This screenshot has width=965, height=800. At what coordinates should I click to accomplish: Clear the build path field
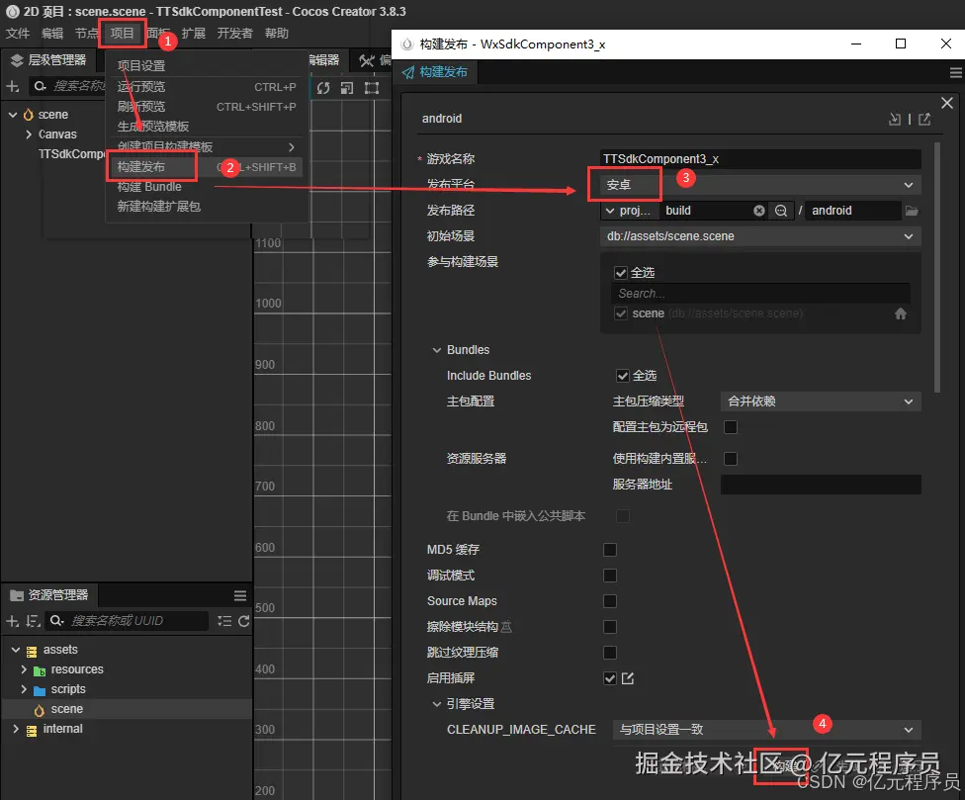pos(759,211)
